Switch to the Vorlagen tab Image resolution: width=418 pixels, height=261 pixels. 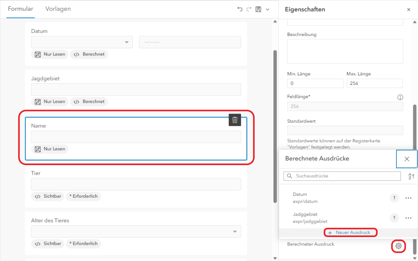point(58,9)
